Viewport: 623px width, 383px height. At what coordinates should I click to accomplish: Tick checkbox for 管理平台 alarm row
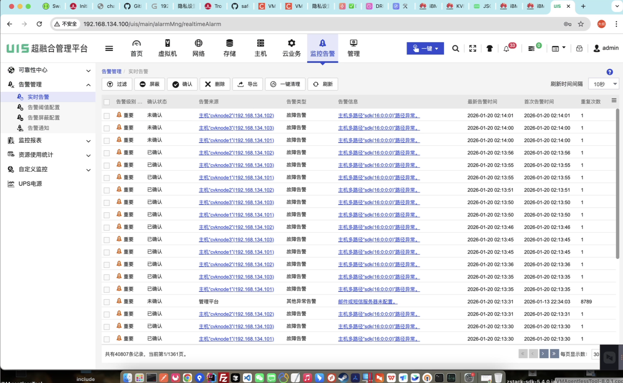107,302
